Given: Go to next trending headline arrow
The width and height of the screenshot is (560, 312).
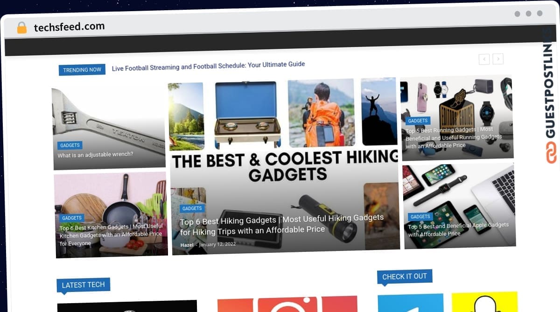Looking at the screenshot, I should click(x=498, y=59).
